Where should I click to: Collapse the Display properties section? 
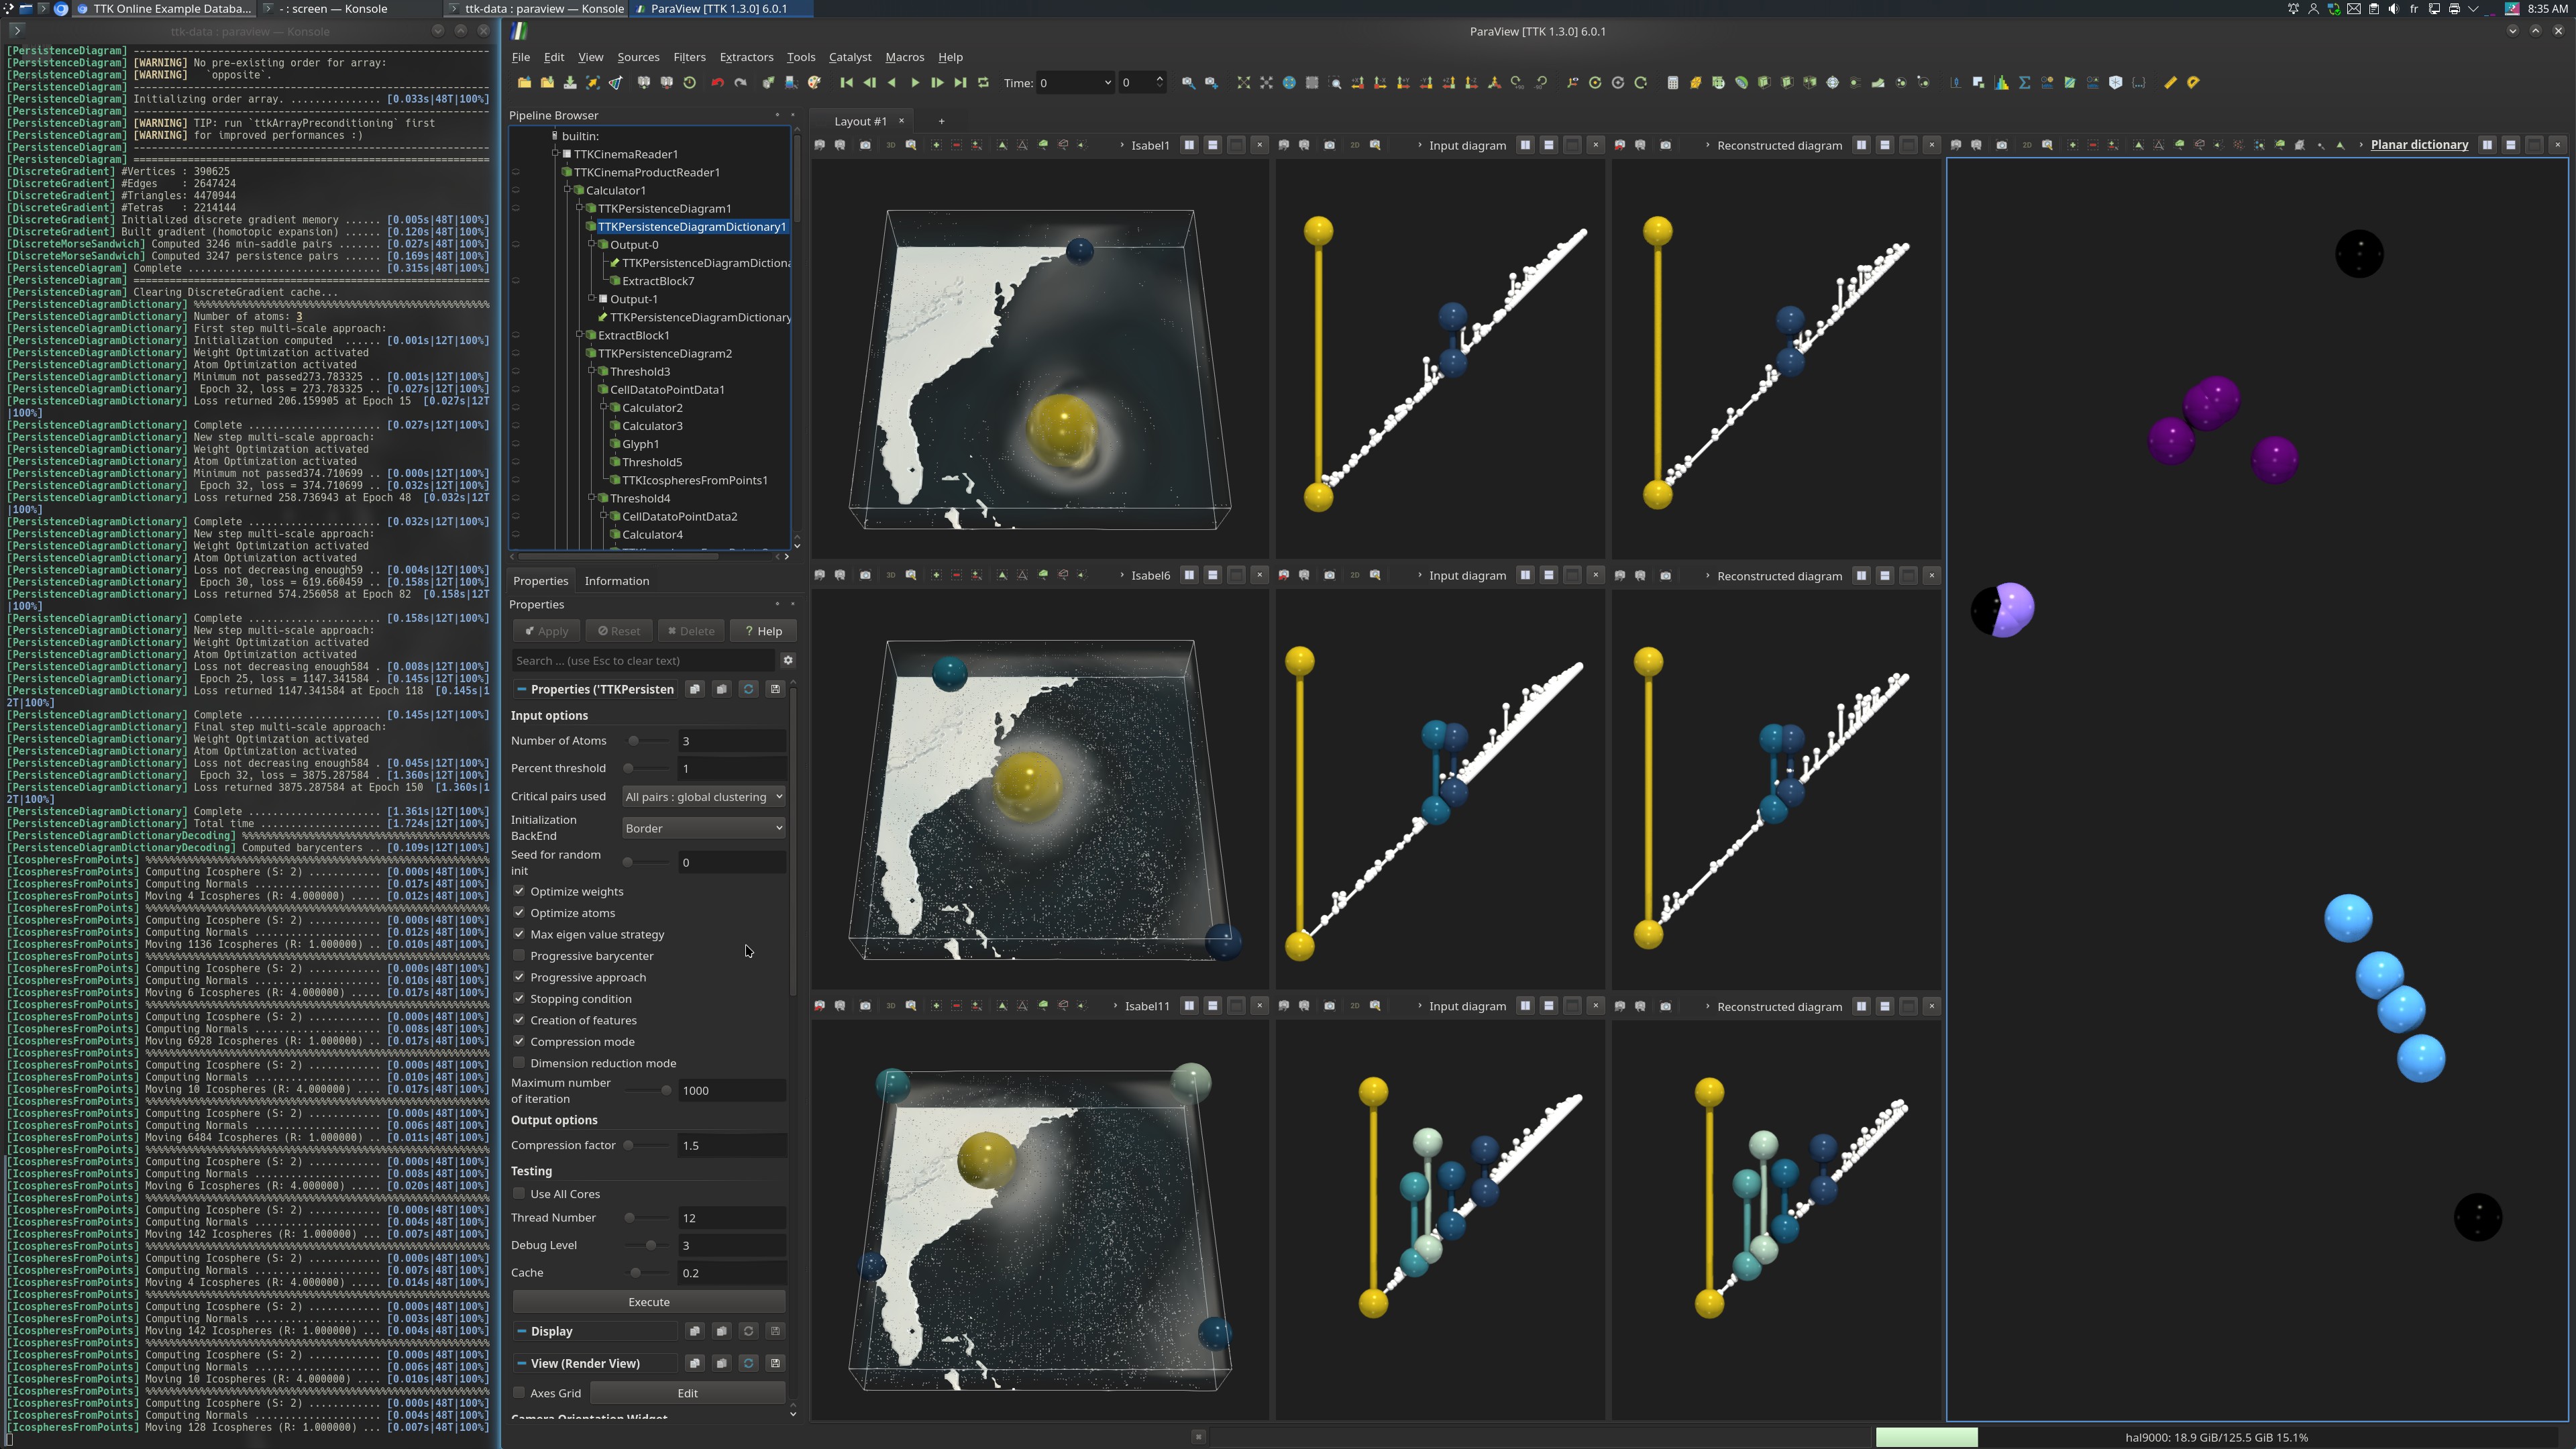[521, 1331]
